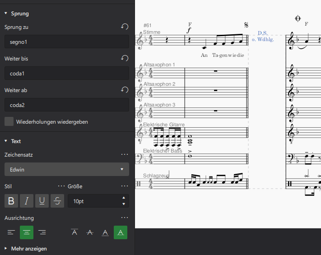Toggle center horizontal alignment
321x255 pixels.
tap(27, 232)
